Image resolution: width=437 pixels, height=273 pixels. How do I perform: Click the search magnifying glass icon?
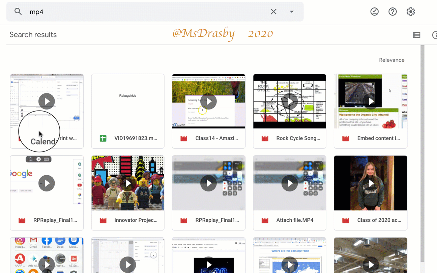[18, 11]
